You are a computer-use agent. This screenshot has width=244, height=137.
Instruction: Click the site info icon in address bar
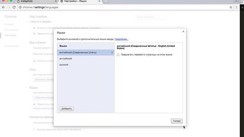pos(20,7)
